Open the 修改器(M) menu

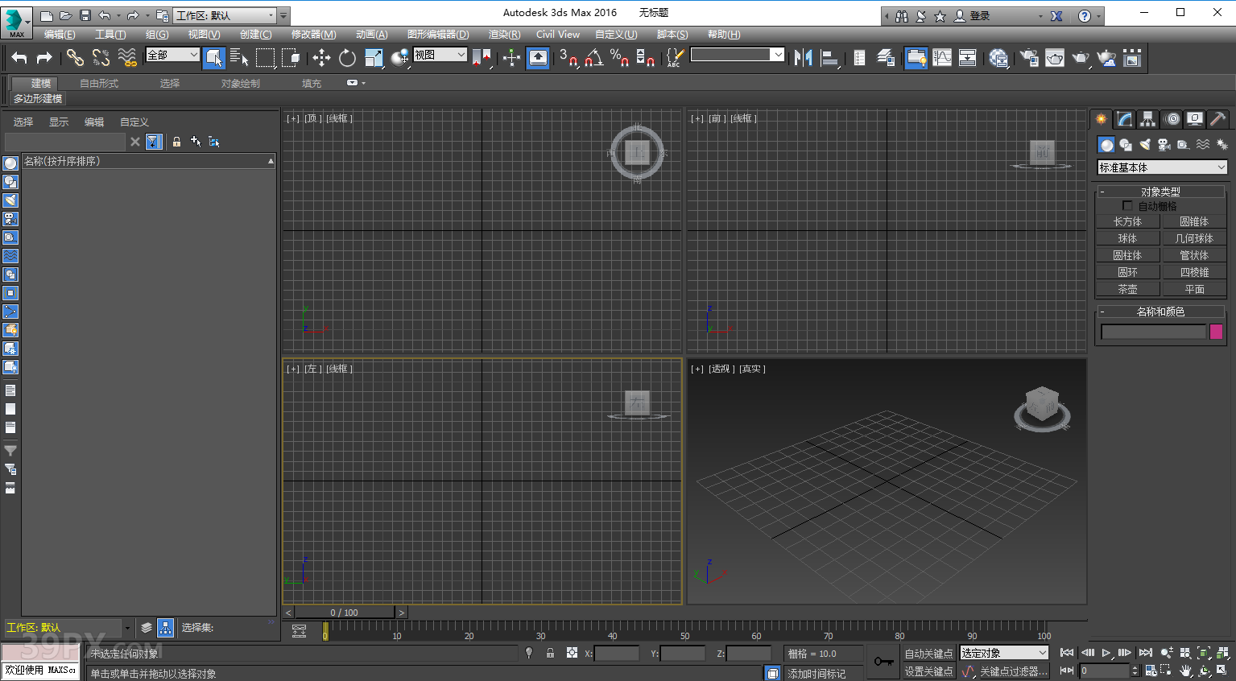[313, 34]
